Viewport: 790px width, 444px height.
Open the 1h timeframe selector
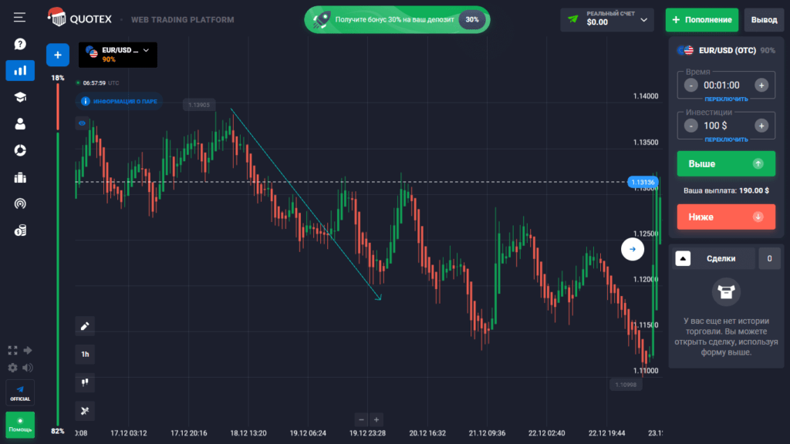pos(85,355)
